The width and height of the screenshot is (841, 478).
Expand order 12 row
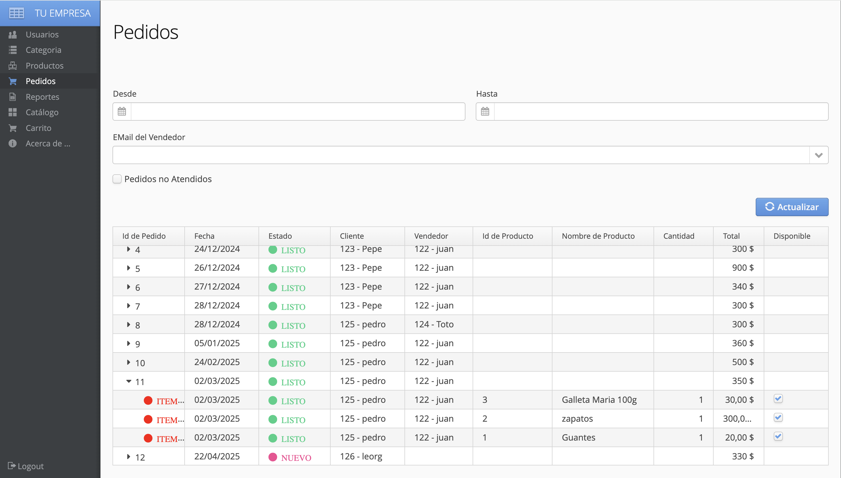pos(129,457)
